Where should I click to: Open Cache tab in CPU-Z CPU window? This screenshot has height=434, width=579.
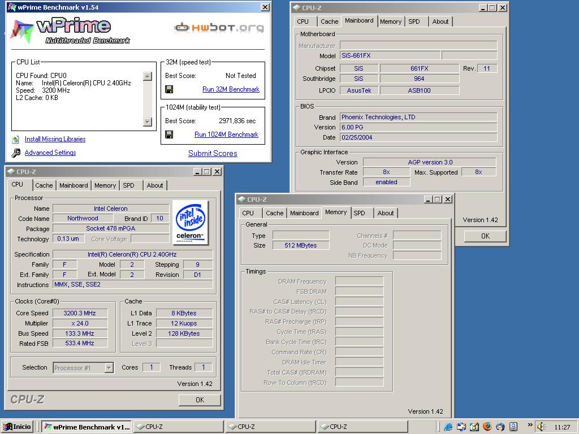pos(44,185)
